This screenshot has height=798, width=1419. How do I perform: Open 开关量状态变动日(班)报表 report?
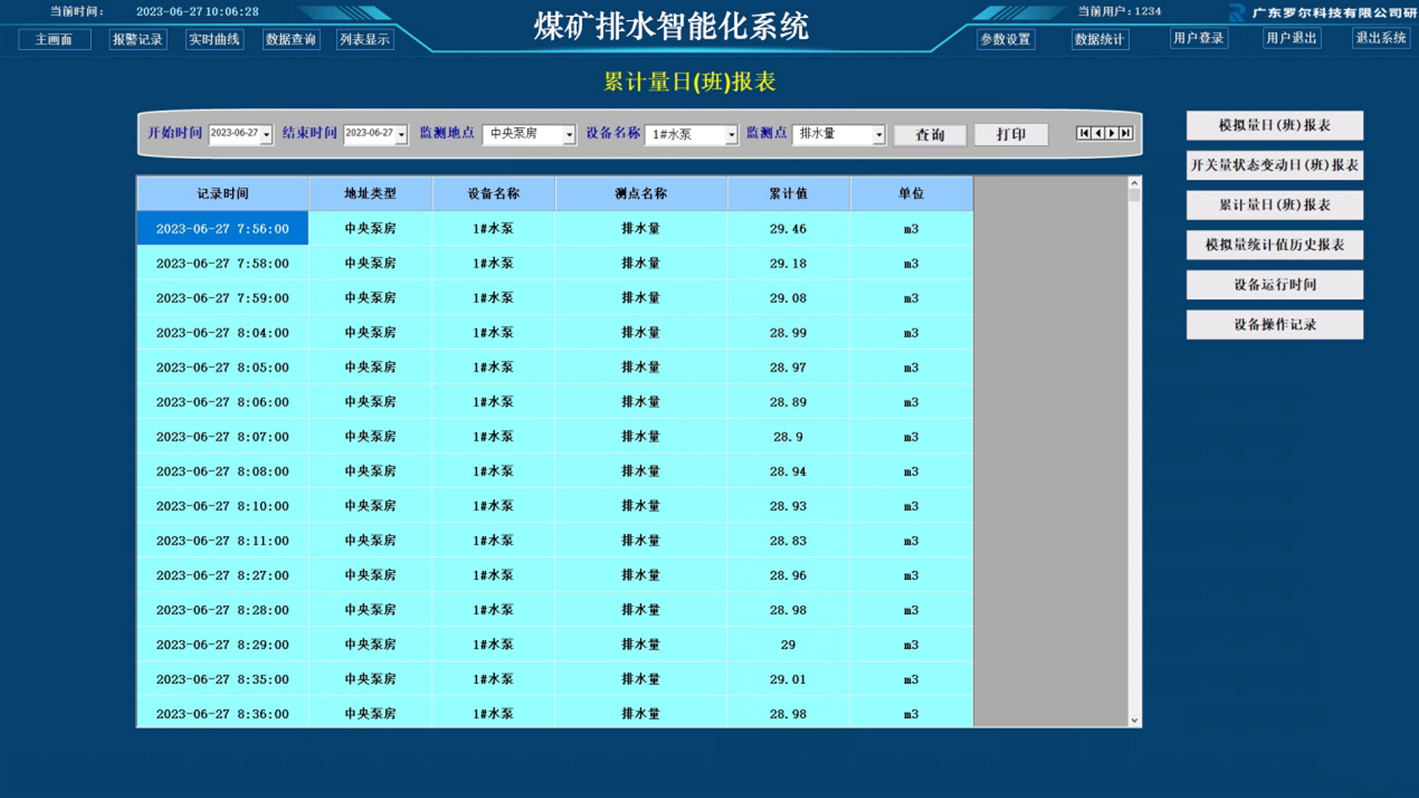pyautogui.click(x=1275, y=166)
